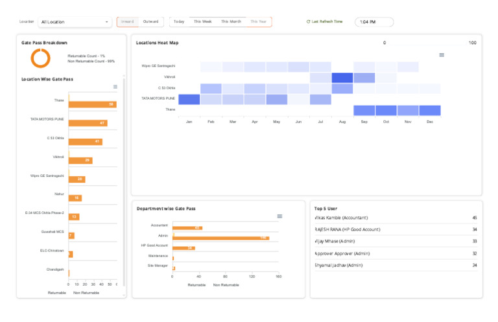Click the TATA MOTORS PUNE January heat map cell
The width and height of the screenshot is (498, 322).
pos(189,99)
